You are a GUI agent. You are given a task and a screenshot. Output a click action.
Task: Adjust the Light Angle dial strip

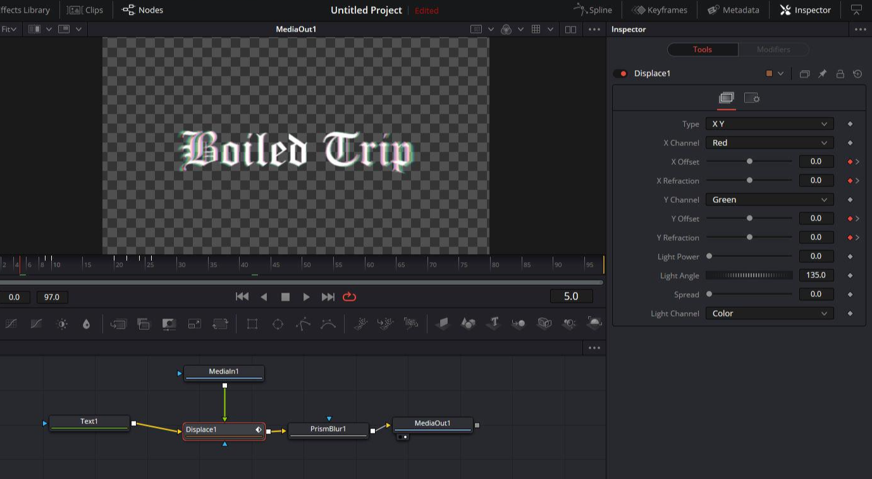(x=749, y=276)
